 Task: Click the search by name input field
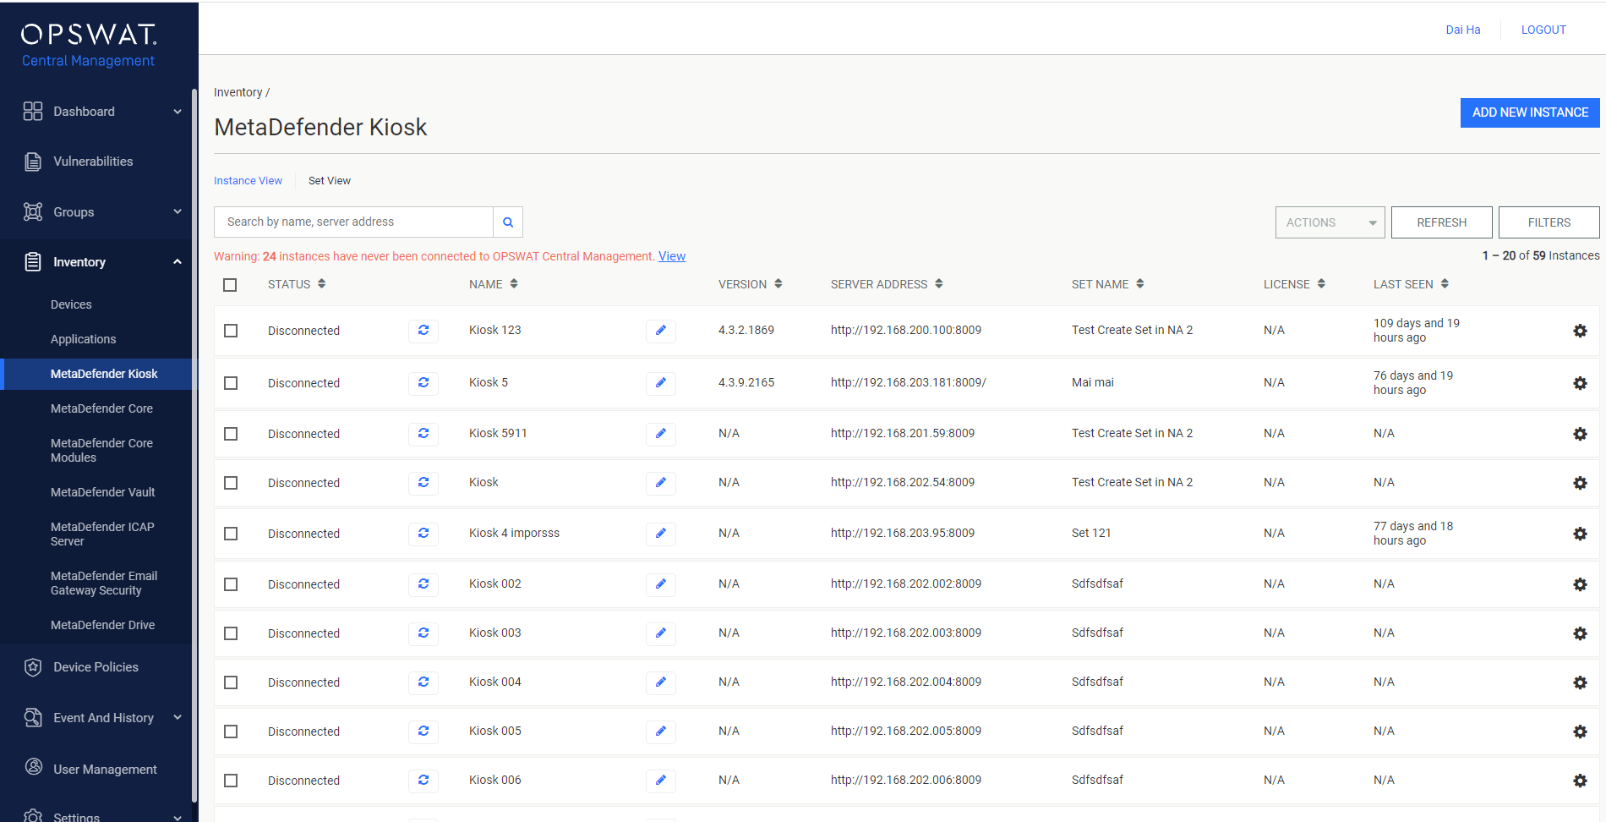(353, 222)
